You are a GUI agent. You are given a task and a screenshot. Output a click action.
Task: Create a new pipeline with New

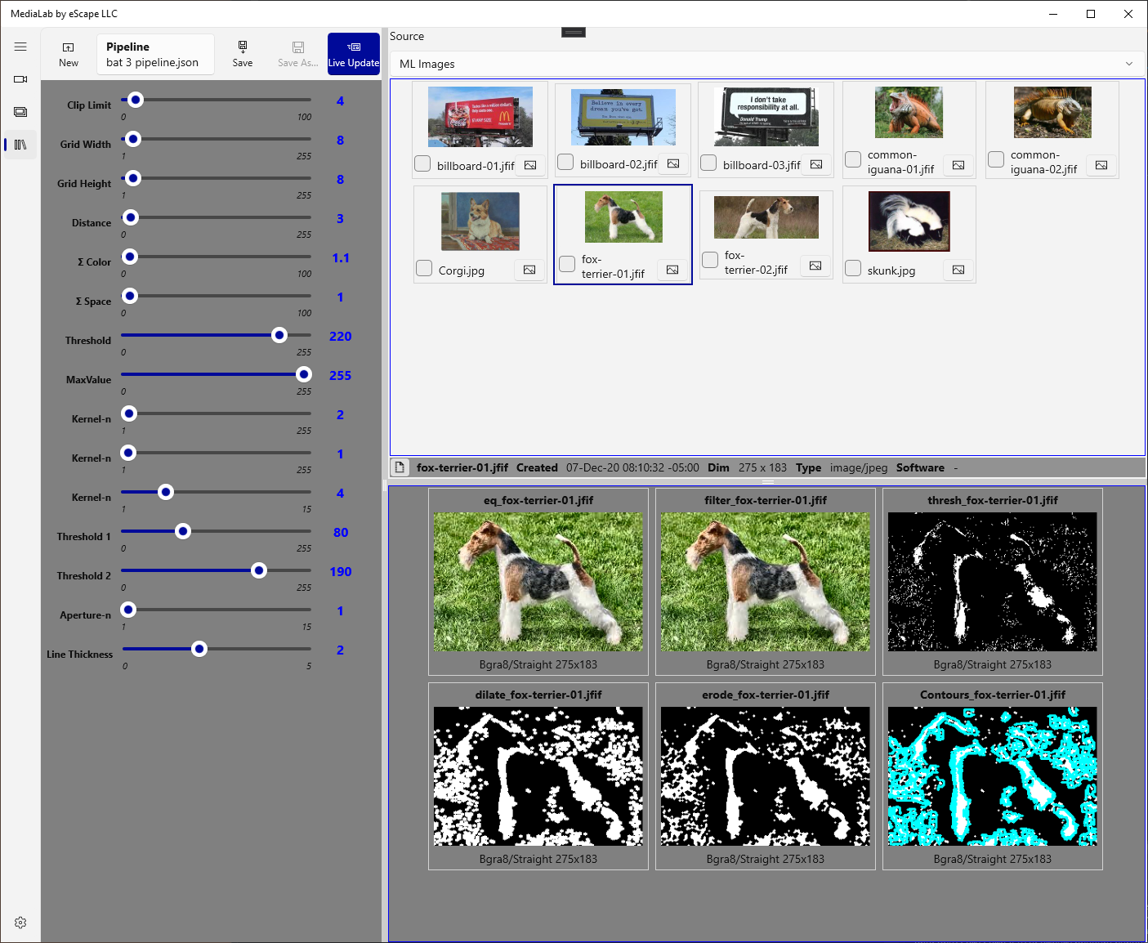(x=69, y=54)
